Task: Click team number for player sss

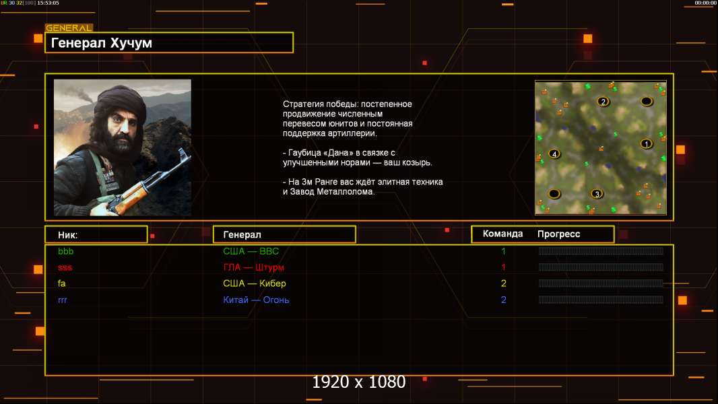Action: [x=503, y=267]
